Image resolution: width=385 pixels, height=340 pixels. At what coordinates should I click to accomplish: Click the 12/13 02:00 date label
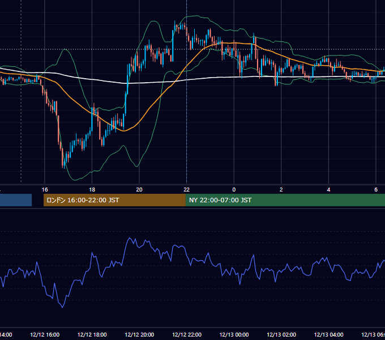click(x=281, y=335)
